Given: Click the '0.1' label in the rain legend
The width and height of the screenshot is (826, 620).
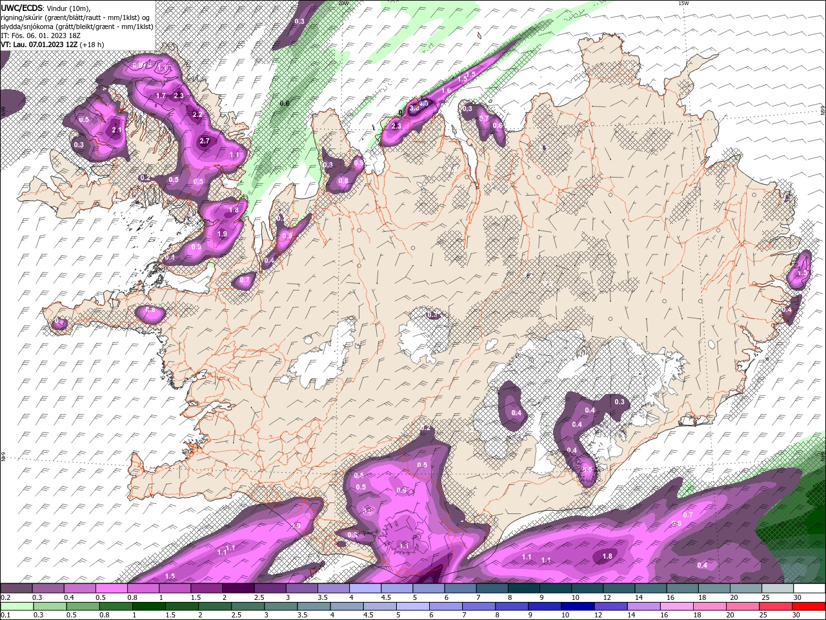Looking at the screenshot, I should 5,615.
